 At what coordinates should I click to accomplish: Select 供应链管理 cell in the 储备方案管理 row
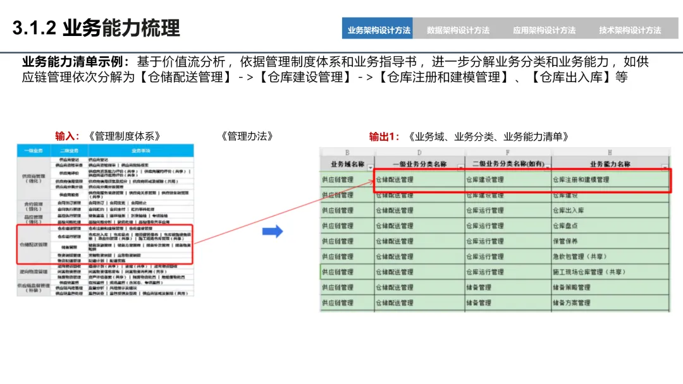(x=347, y=303)
